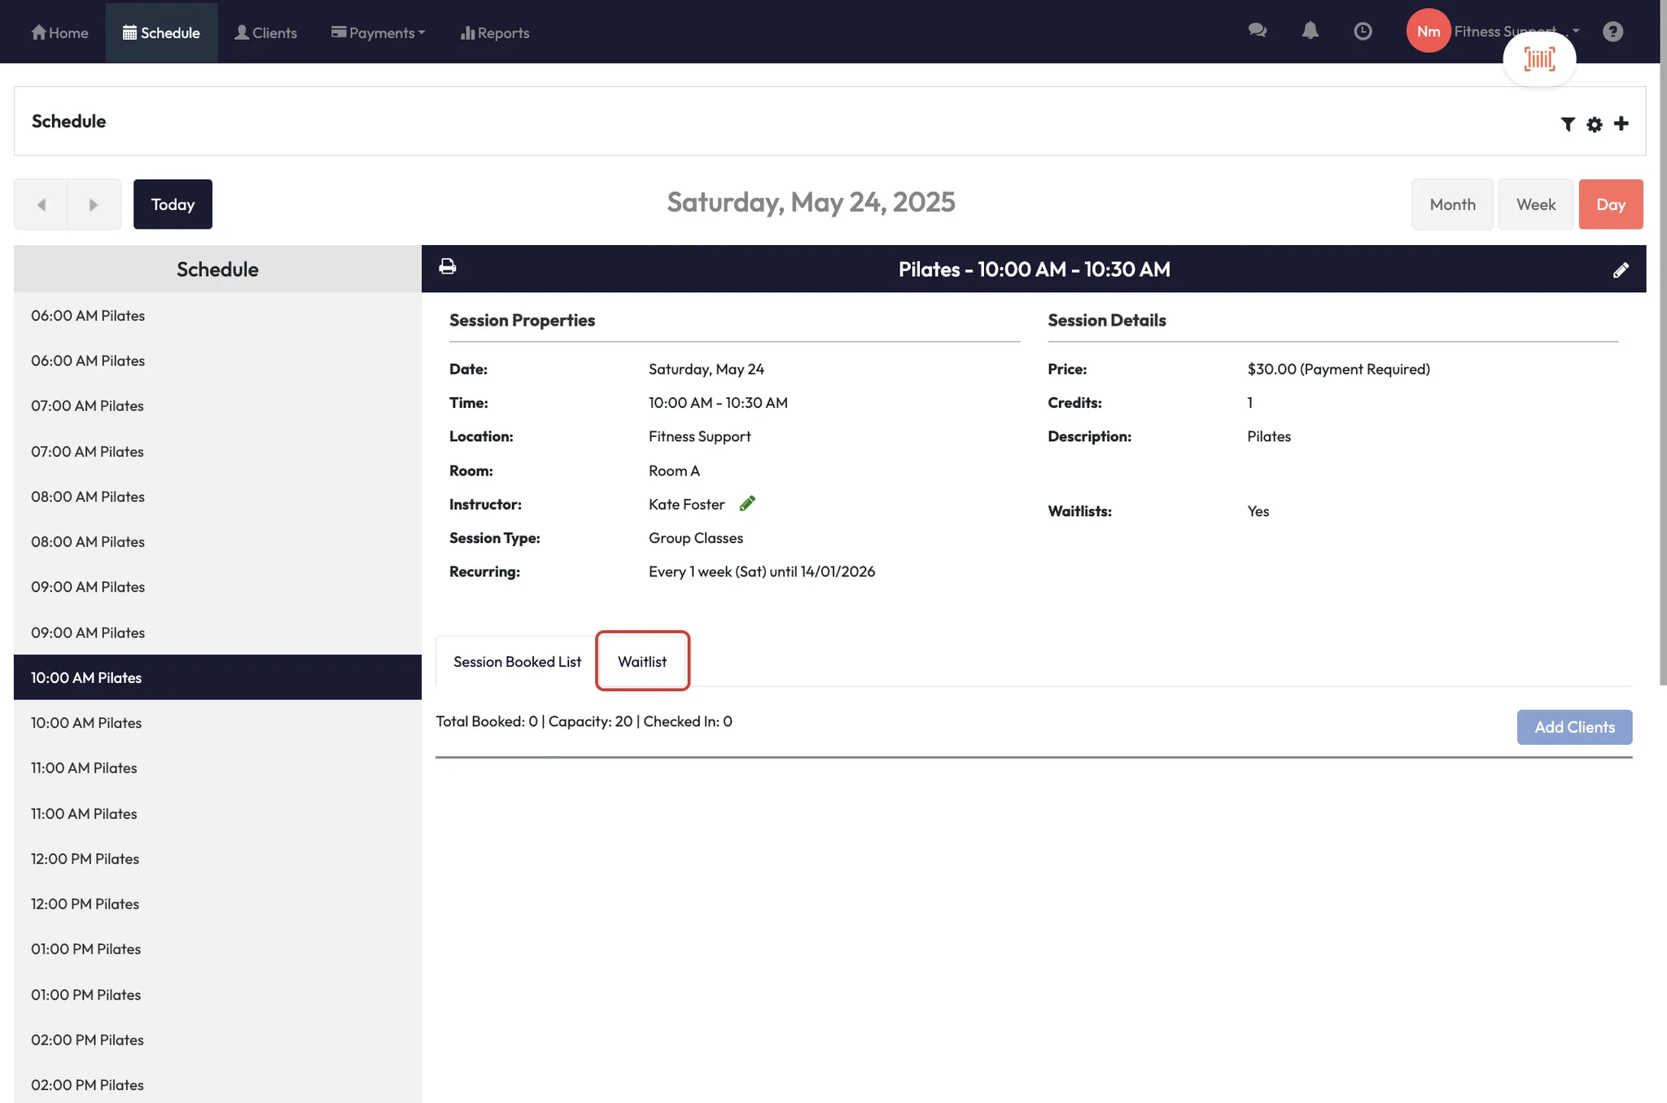This screenshot has width=1667, height=1103.
Task: Open the help question mark icon
Action: (x=1612, y=31)
